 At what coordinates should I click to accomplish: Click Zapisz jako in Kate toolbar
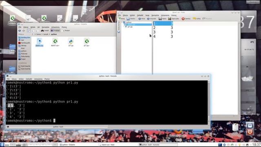[x=173, y=19]
